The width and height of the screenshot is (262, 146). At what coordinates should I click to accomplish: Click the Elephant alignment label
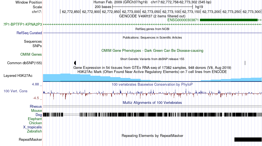pos(35,119)
